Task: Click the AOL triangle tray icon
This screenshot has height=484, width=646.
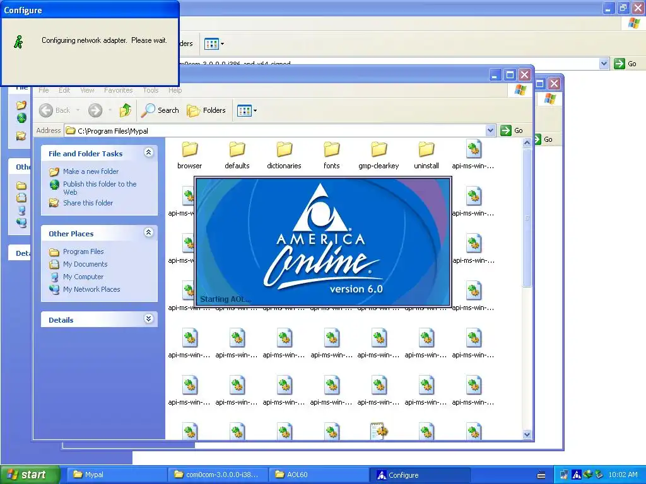Action: click(576, 475)
